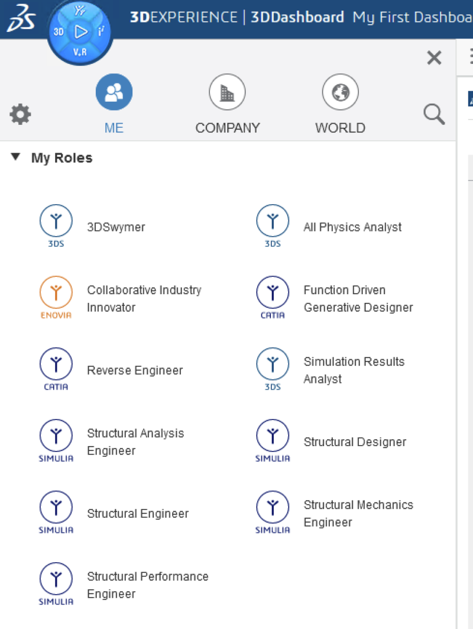Select the ME tab
Screen dimensions: 473x629
point(114,104)
